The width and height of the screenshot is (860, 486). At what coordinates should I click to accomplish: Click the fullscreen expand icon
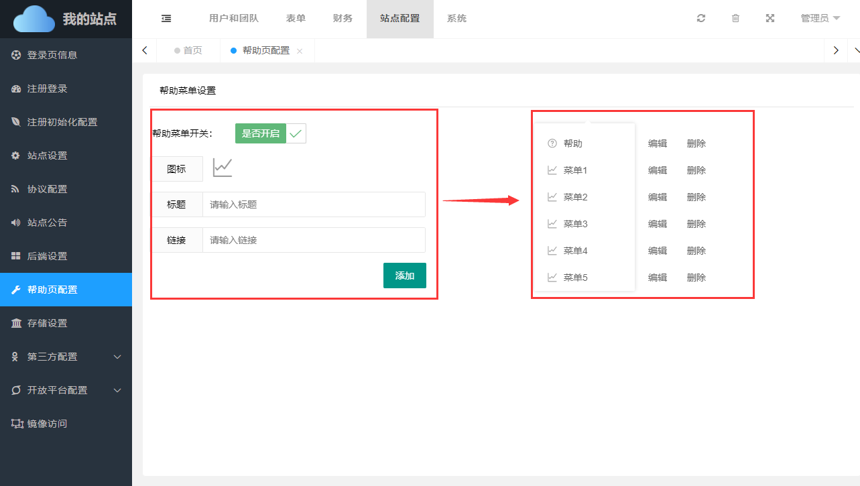pyautogui.click(x=770, y=19)
